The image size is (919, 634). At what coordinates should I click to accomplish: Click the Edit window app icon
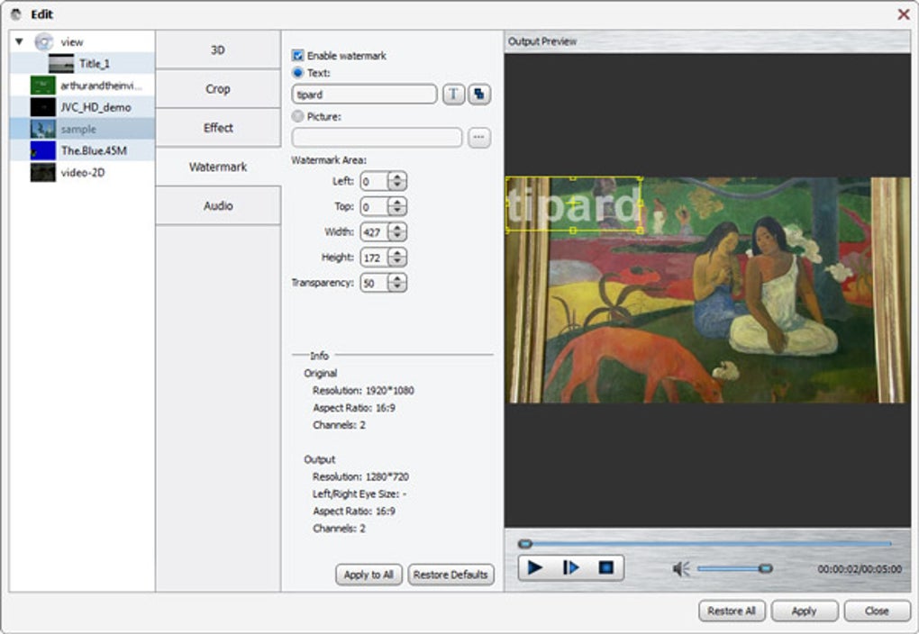tap(16, 14)
